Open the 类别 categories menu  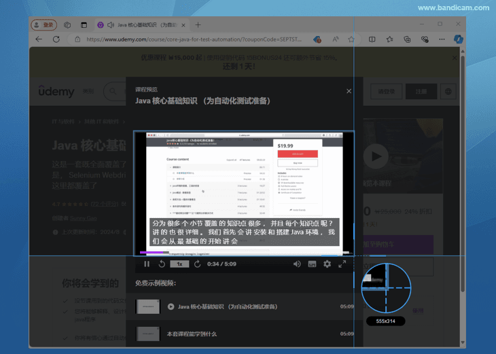tap(88, 91)
